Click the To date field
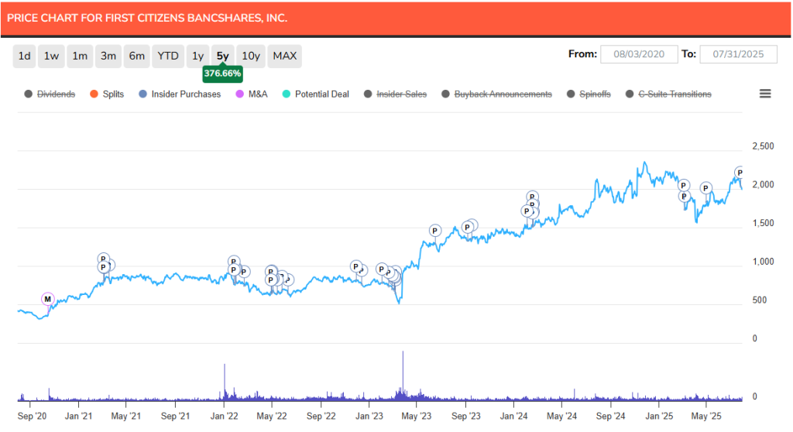793x432 pixels. pyautogui.click(x=737, y=55)
